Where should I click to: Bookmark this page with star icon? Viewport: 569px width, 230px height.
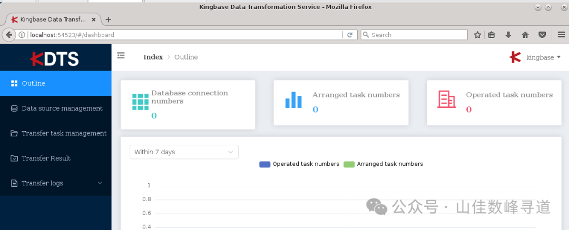(477, 35)
